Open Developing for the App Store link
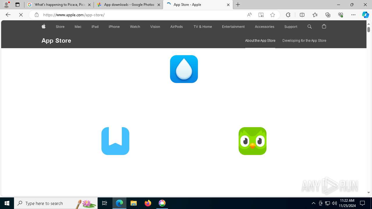The image size is (372, 209). pyautogui.click(x=304, y=41)
